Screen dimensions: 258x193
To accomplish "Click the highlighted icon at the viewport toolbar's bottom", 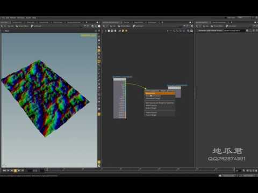I will (x=99, y=162).
